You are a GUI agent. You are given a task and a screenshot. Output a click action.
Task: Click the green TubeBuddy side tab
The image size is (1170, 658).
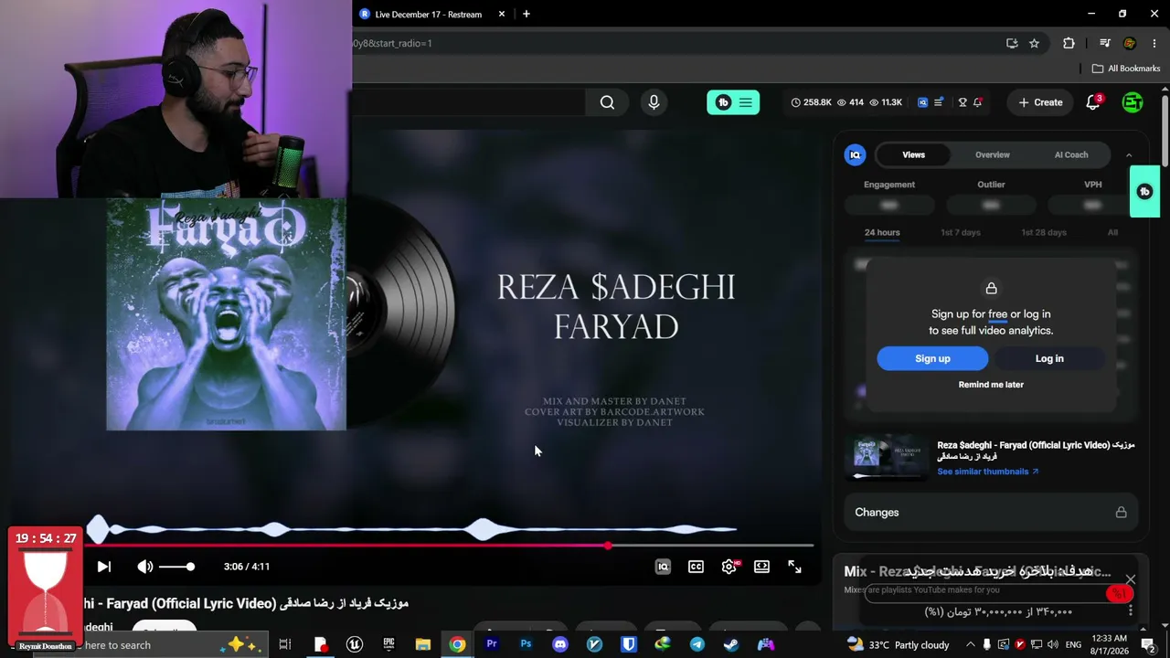pyautogui.click(x=1144, y=191)
